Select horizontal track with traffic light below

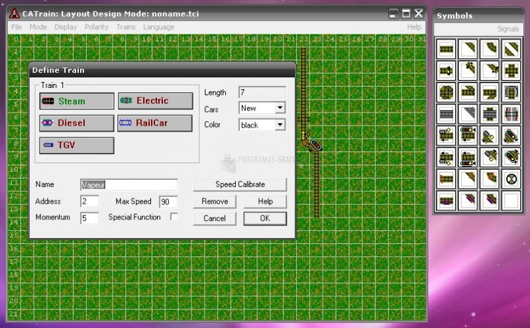tap(468, 157)
